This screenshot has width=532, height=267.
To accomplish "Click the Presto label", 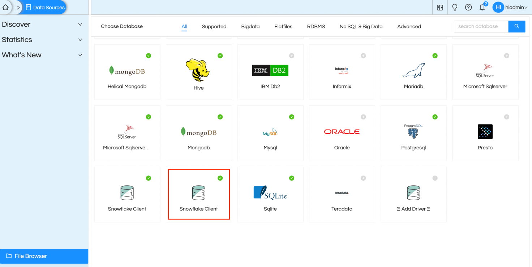I will (485, 148).
